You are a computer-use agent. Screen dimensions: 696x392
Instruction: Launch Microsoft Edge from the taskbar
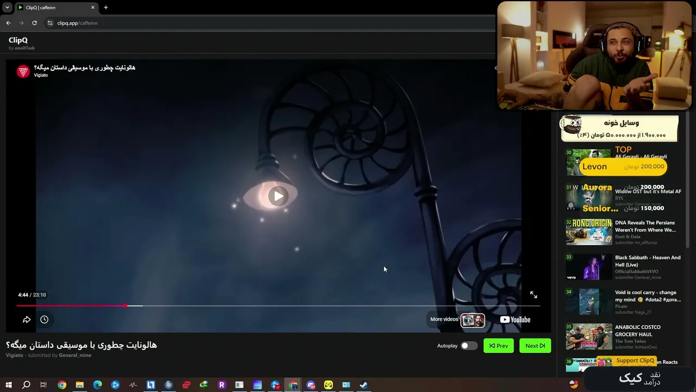click(x=97, y=385)
